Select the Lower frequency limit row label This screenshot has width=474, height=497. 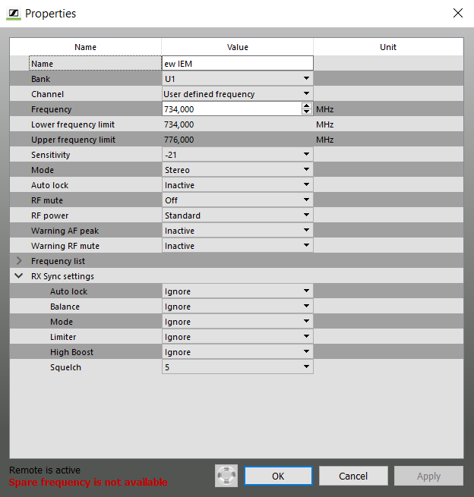pyautogui.click(x=73, y=124)
